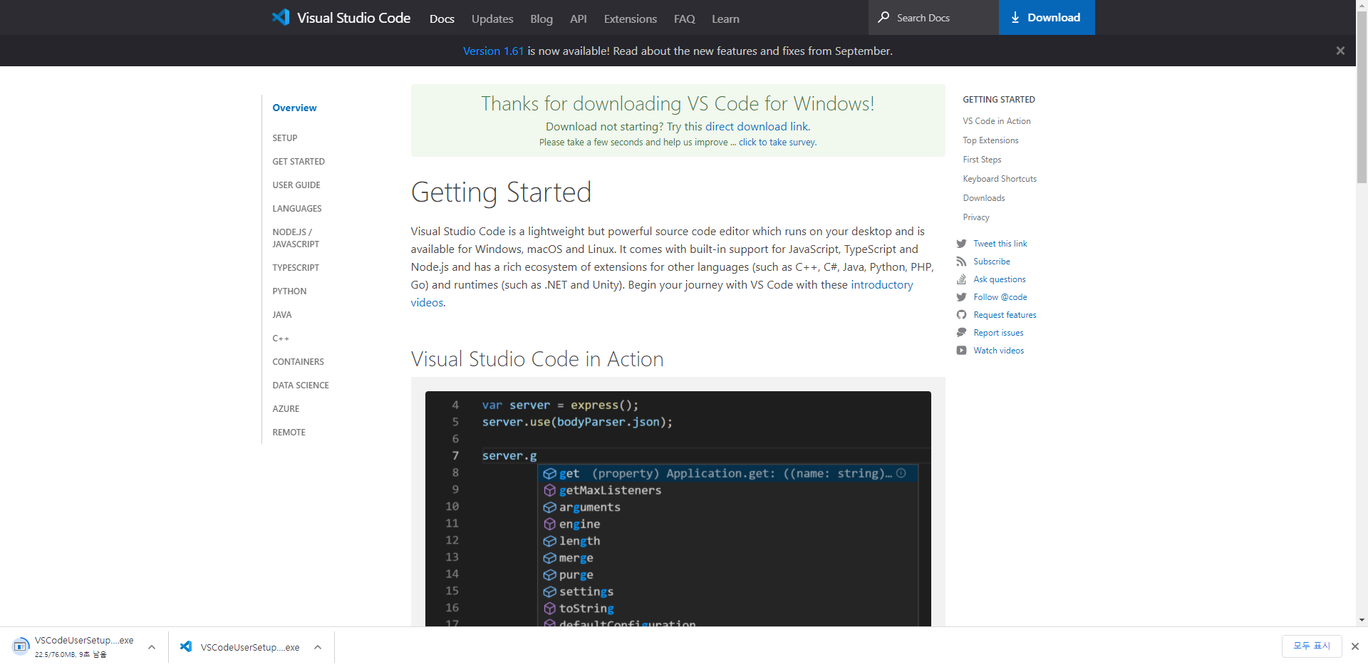
Task: Expand USER GUIDE section in sidebar
Action: pos(296,185)
